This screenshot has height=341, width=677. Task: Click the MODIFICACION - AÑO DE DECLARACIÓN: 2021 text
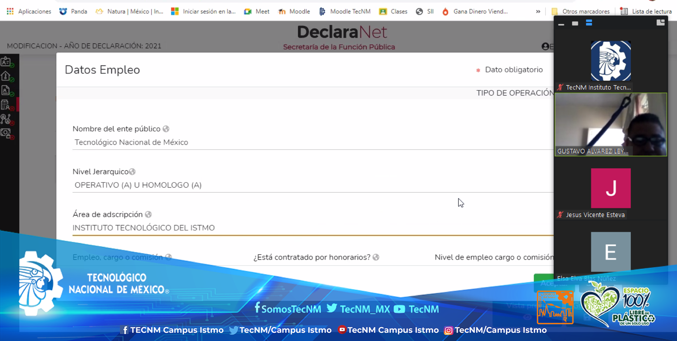84,46
